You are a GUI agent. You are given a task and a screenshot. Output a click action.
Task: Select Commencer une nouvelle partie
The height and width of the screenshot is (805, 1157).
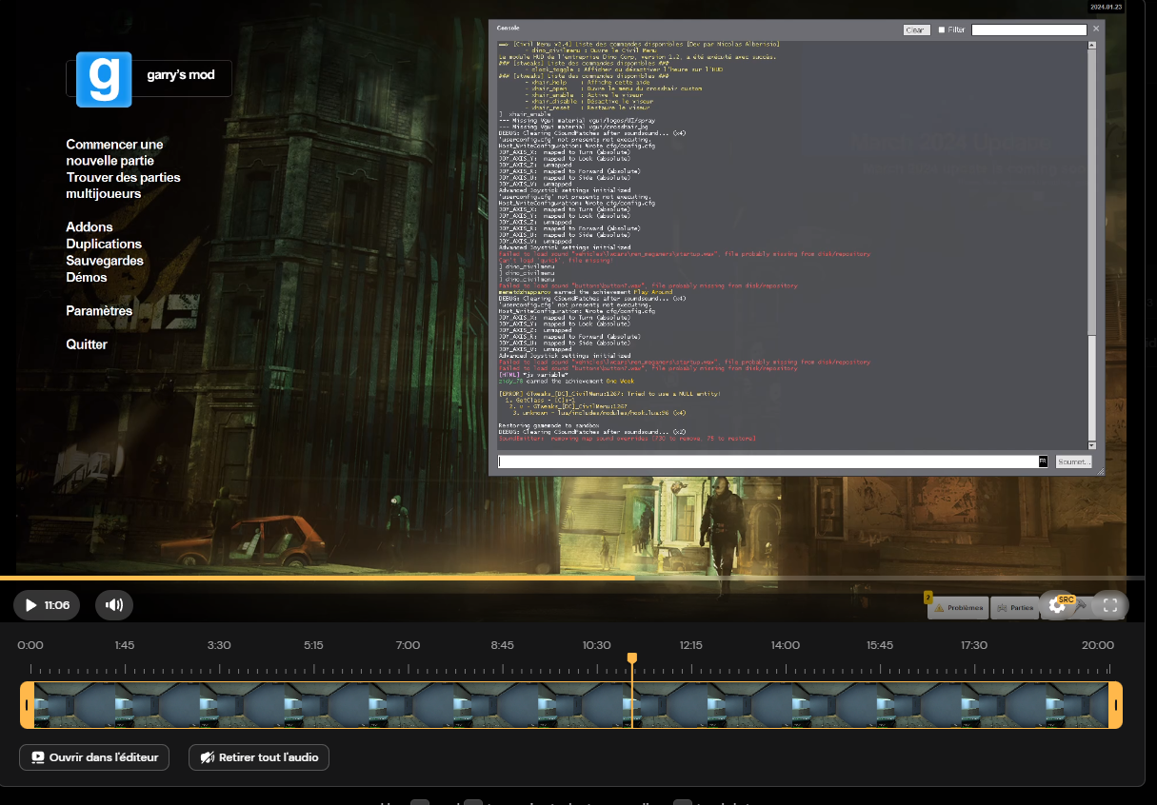114,152
